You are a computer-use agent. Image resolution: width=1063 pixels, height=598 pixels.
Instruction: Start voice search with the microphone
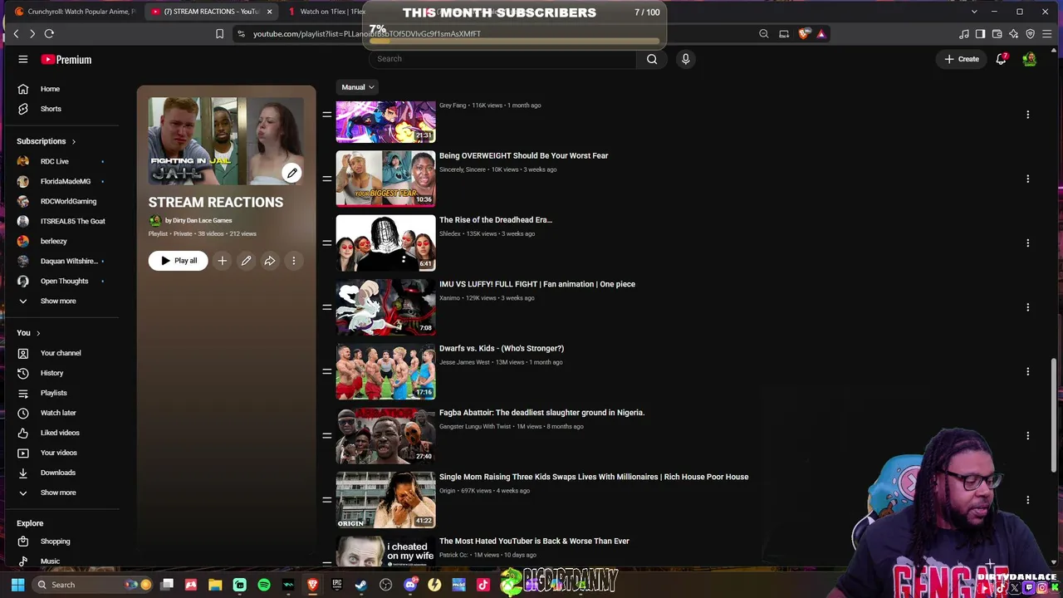tap(685, 59)
